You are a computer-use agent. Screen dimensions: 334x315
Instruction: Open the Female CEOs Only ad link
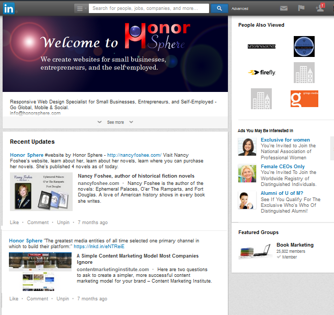coord(283,167)
